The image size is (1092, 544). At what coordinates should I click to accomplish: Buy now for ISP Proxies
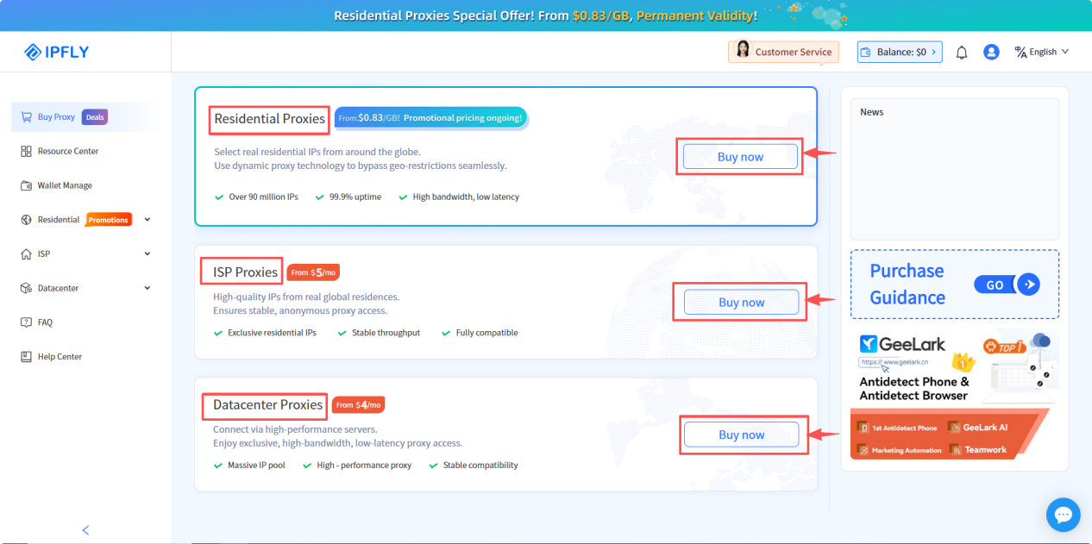tap(741, 303)
